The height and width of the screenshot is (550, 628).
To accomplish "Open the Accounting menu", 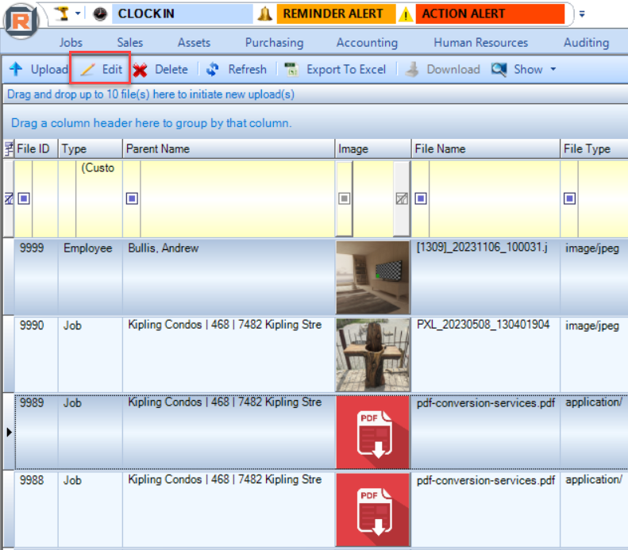I will pyautogui.click(x=367, y=42).
